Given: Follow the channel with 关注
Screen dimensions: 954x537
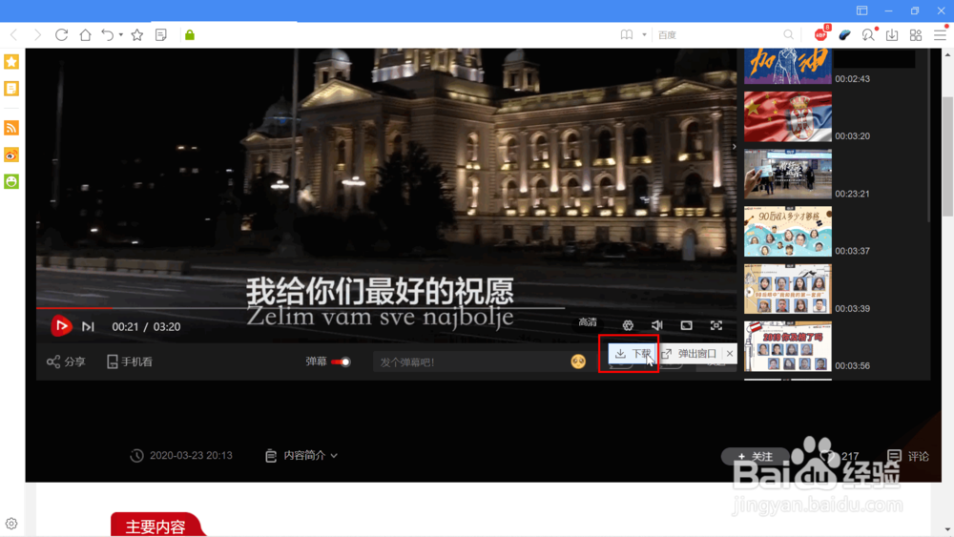Looking at the screenshot, I should pyautogui.click(x=755, y=456).
